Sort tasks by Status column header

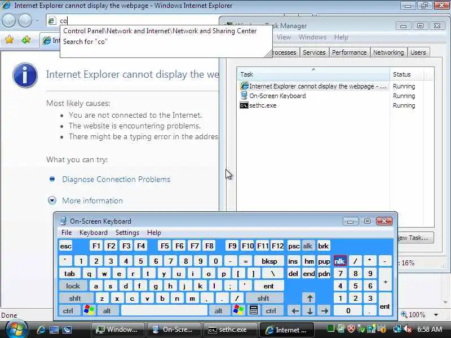[x=406, y=74]
